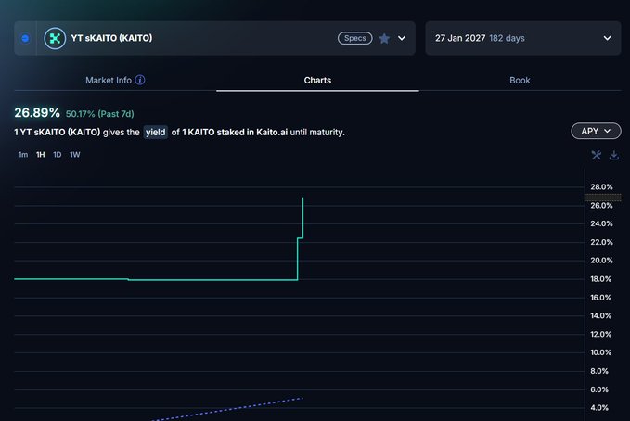Expand the YT sKAITO market selector chevron
This screenshot has height=421, width=630.
(x=402, y=38)
